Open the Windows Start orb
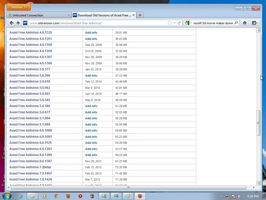The width and height of the screenshot is (266, 200). [x=6, y=196]
